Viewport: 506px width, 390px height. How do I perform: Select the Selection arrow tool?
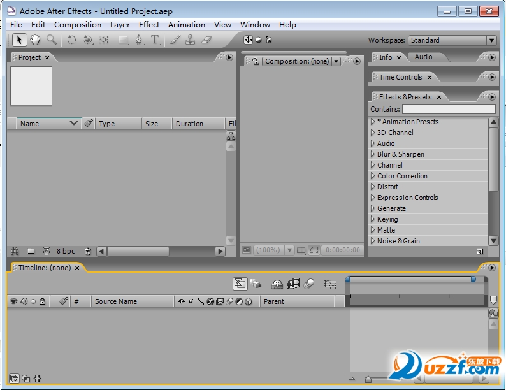pos(19,40)
